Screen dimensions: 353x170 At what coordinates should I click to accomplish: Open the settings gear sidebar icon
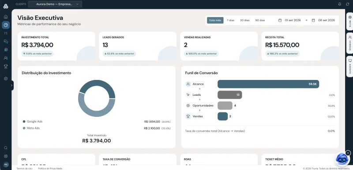[x=6, y=79]
